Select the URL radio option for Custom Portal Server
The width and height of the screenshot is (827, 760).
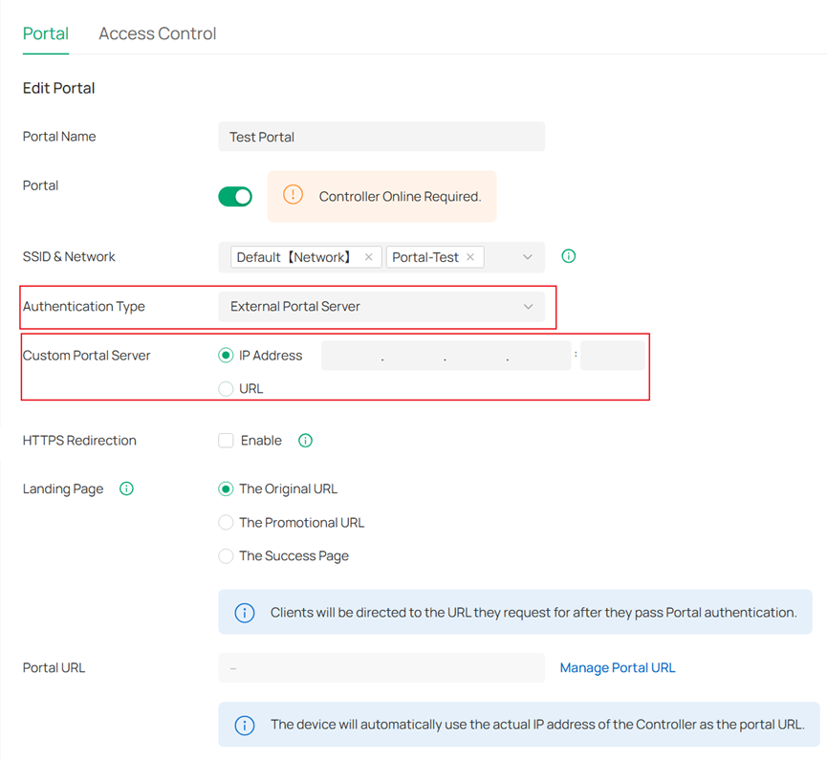(226, 389)
